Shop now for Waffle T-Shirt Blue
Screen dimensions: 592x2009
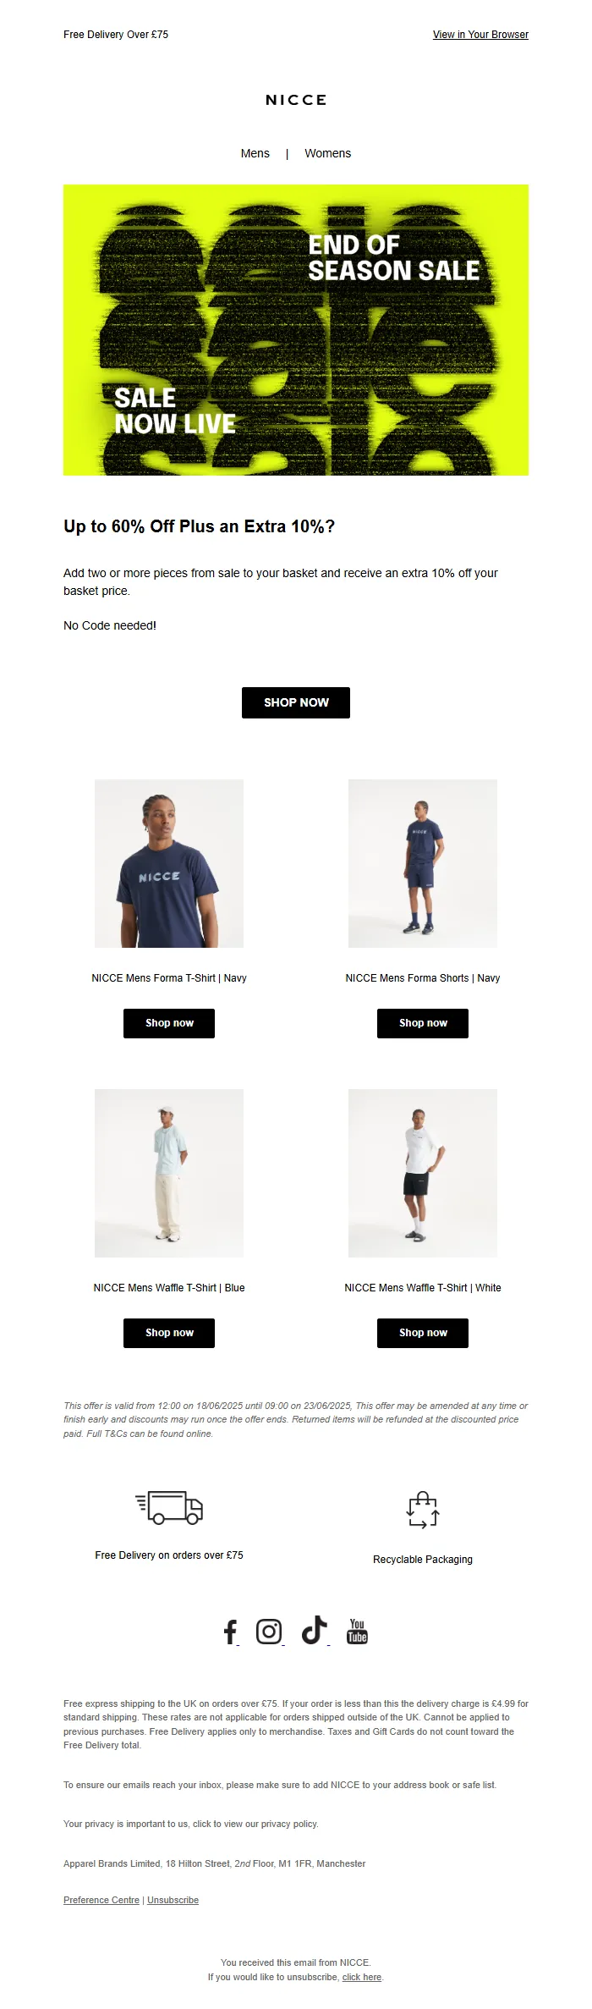[x=169, y=1333]
